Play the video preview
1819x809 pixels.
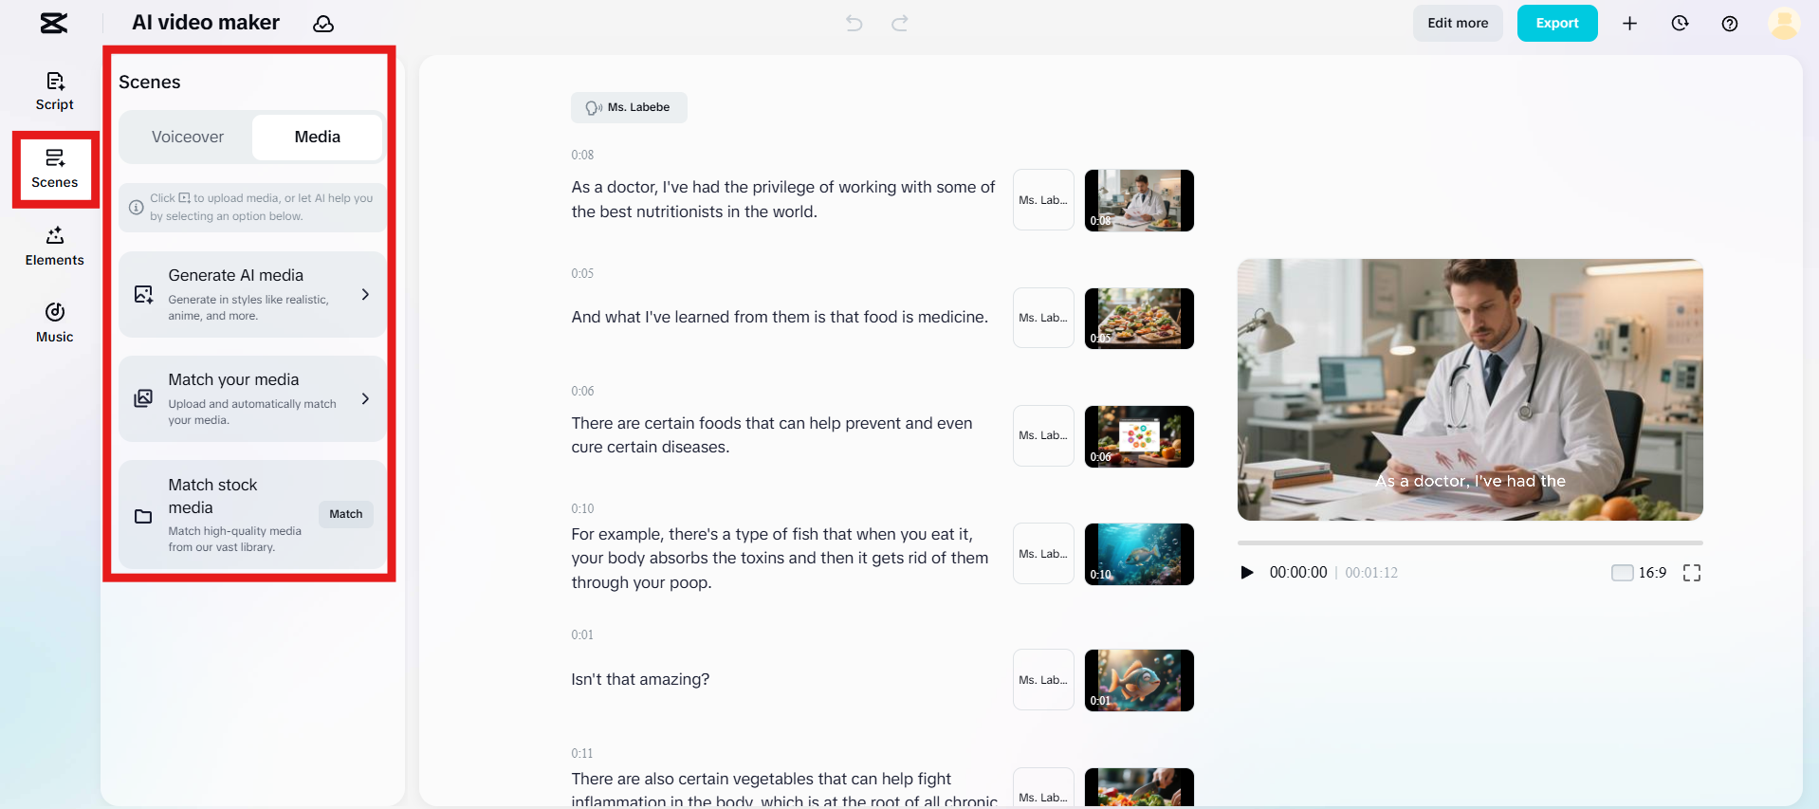[1247, 573]
